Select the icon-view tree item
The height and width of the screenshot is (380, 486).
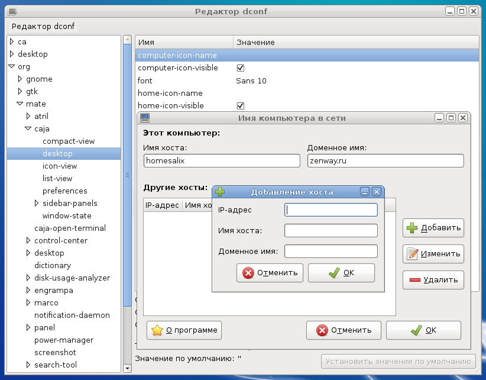tap(60, 166)
